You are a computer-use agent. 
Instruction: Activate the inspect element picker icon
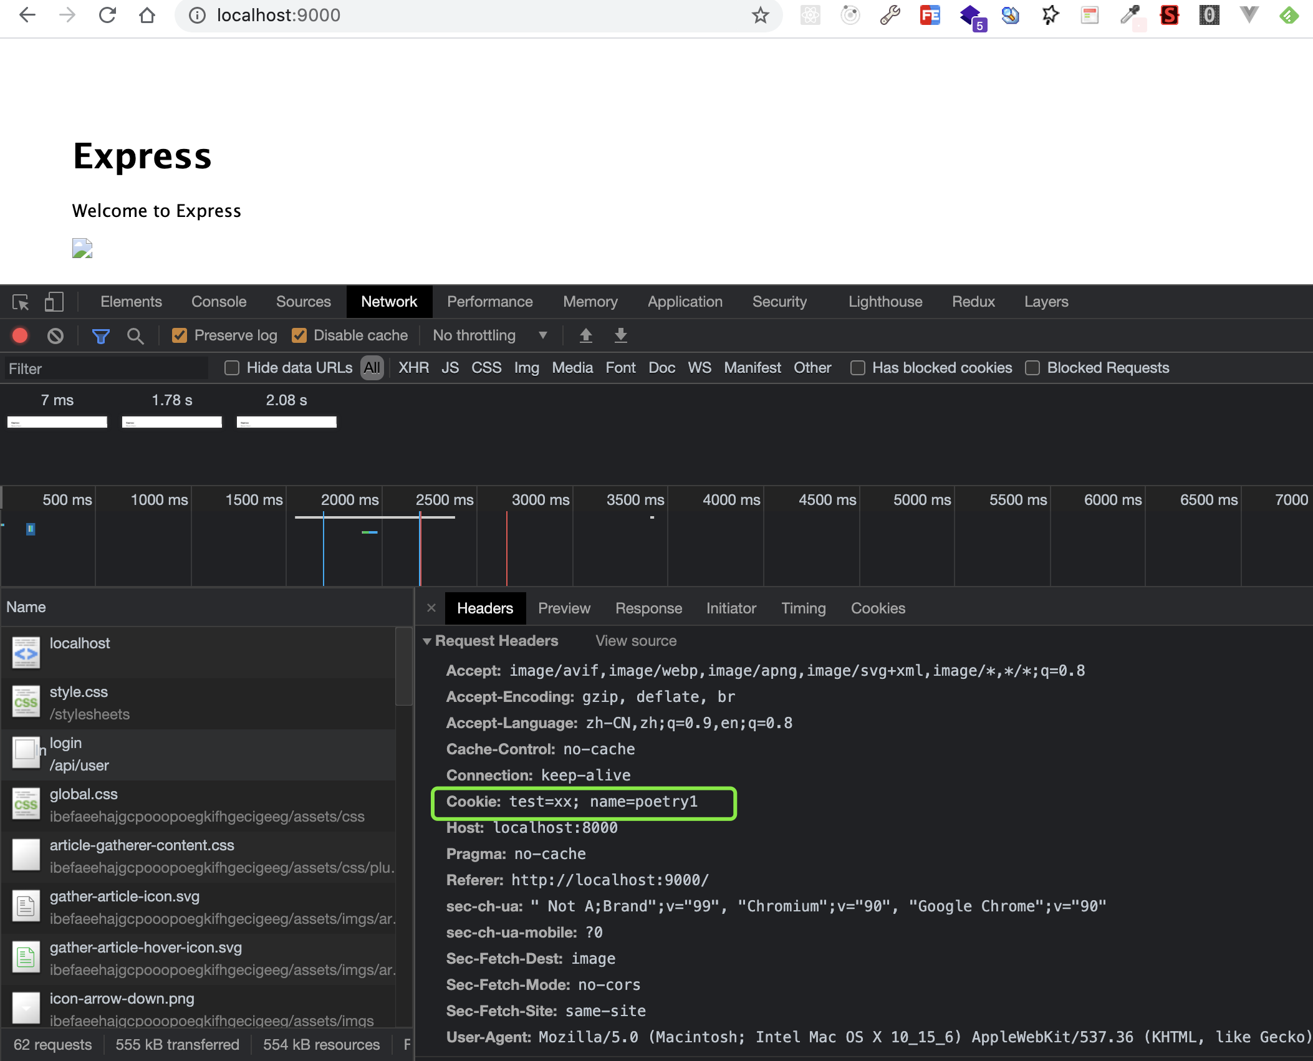(x=21, y=302)
